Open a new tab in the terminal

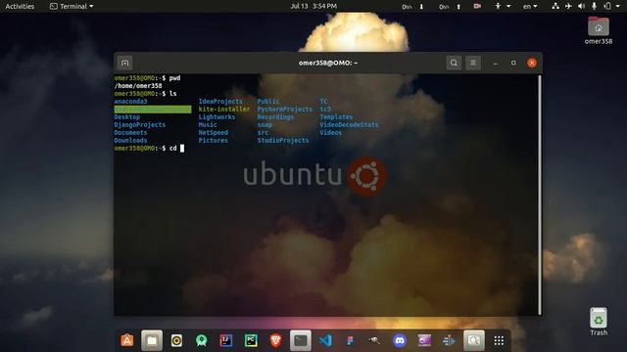[124, 63]
